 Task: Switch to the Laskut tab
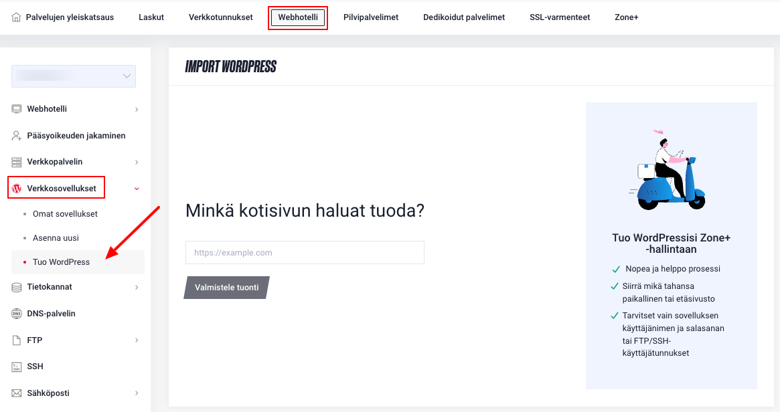151,17
